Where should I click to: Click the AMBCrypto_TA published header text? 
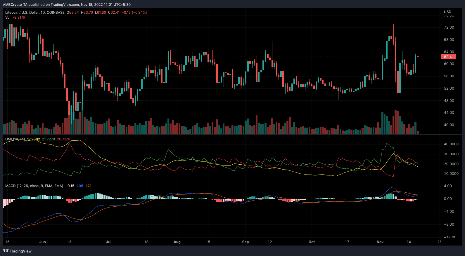pyautogui.click(x=67, y=5)
